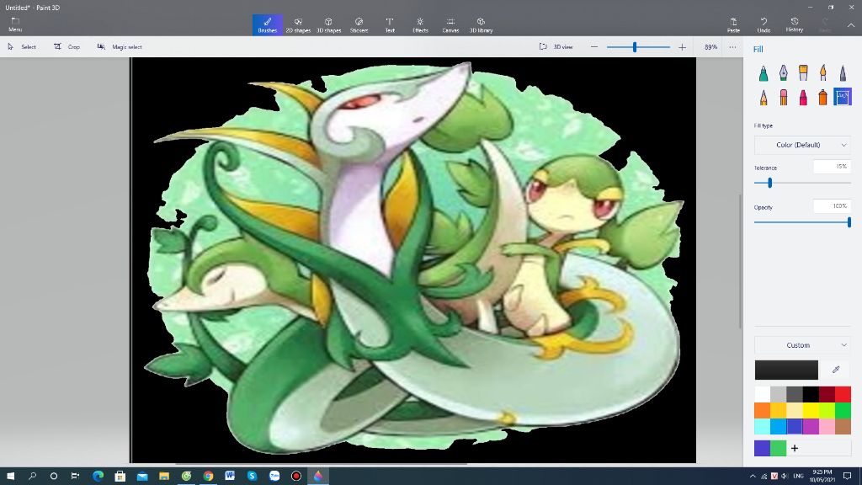Open the 3D library tab
The image size is (862, 485).
[x=481, y=24]
